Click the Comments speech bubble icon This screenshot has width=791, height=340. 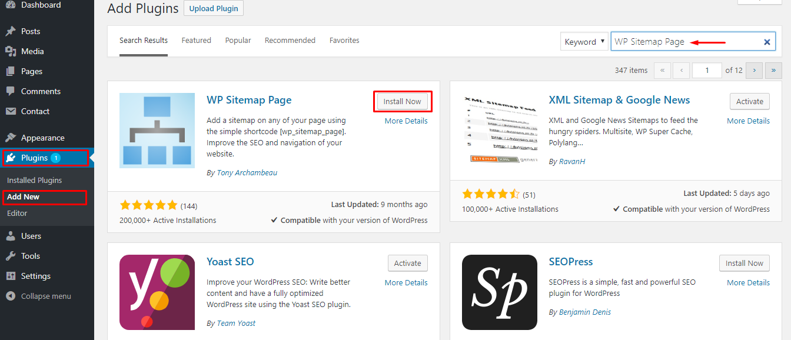pyautogui.click(x=11, y=91)
